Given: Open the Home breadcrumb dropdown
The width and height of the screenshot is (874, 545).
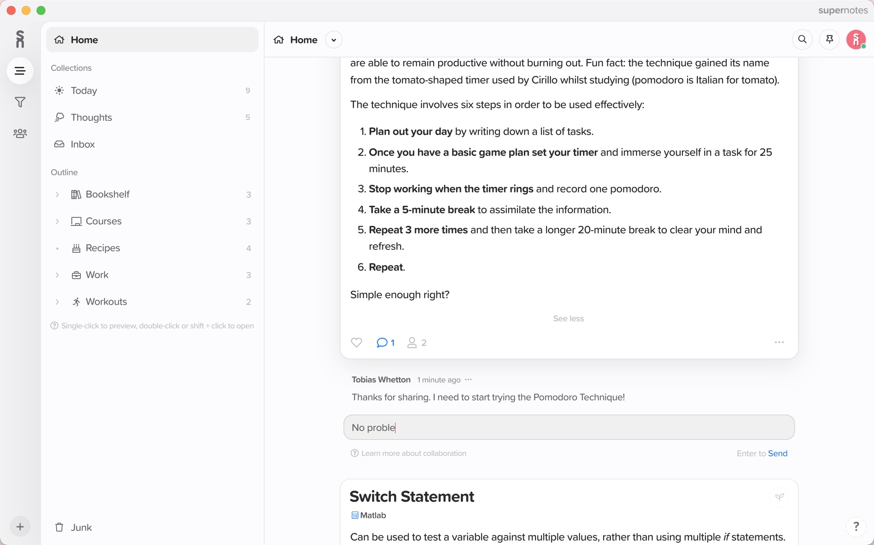Looking at the screenshot, I should [333, 40].
